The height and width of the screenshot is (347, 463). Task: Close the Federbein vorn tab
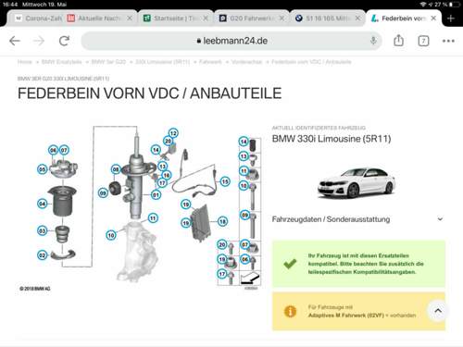tap(433, 19)
